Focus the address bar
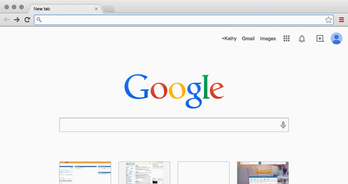The width and height of the screenshot is (348, 184). tap(184, 20)
